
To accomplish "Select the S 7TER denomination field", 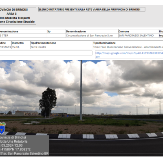I will [x=23, y=35].
